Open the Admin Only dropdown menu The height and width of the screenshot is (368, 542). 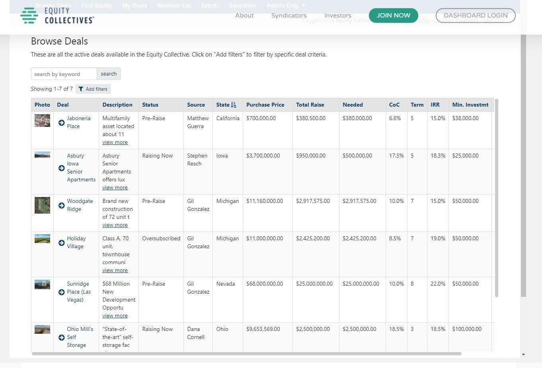click(286, 6)
